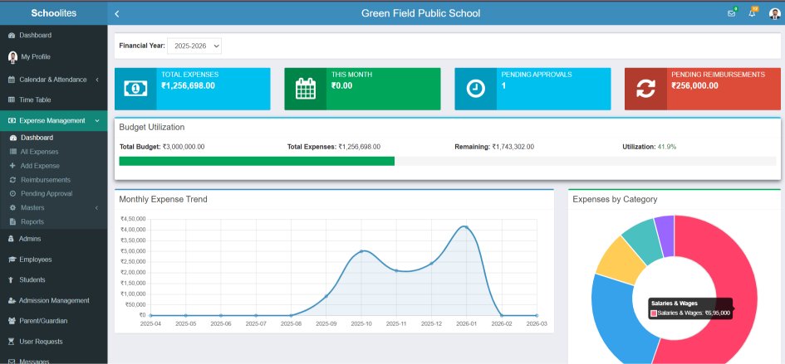Click the Total Budget ₹3,000,000.00 value

tap(184, 147)
